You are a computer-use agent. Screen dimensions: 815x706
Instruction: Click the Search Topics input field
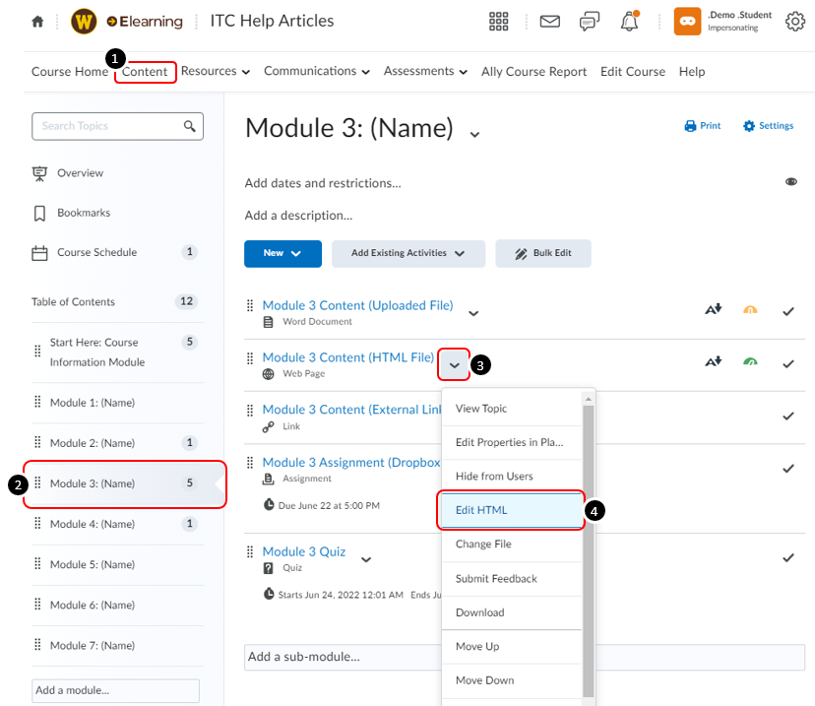click(x=108, y=126)
